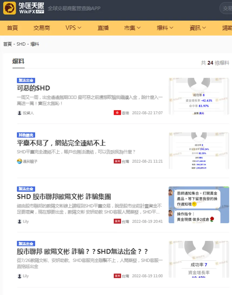Click the WikiFX eagle logo icon
The image size is (232, 295).
[10, 8]
